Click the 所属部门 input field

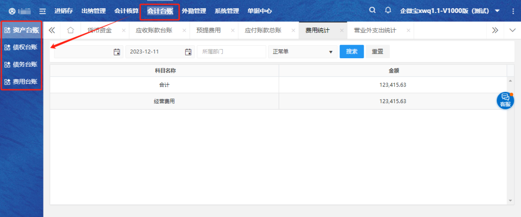coord(231,52)
